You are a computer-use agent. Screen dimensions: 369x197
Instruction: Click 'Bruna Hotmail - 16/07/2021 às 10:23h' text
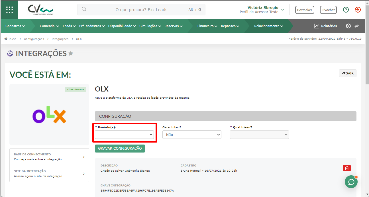coord(209,171)
